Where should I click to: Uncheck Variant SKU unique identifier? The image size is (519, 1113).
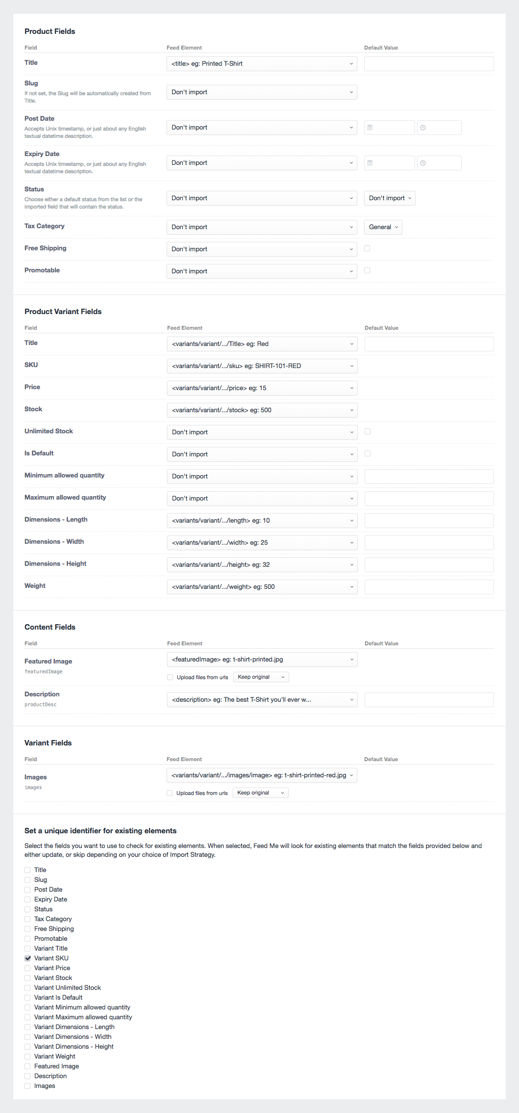point(27,958)
